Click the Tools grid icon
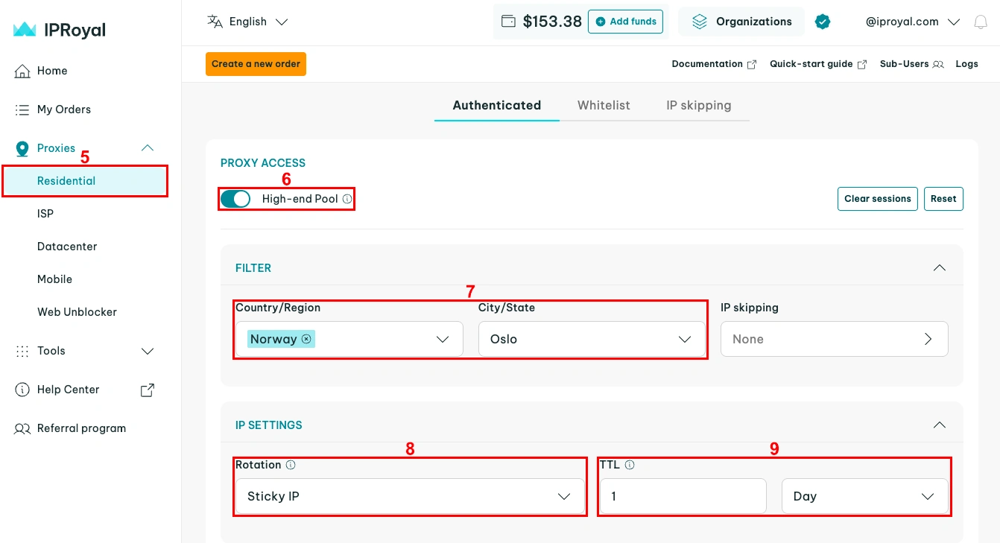1000x543 pixels. pos(22,351)
